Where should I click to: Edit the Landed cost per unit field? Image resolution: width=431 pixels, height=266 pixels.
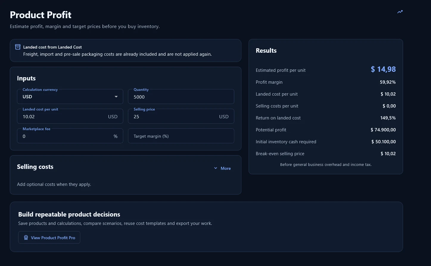click(x=70, y=116)
